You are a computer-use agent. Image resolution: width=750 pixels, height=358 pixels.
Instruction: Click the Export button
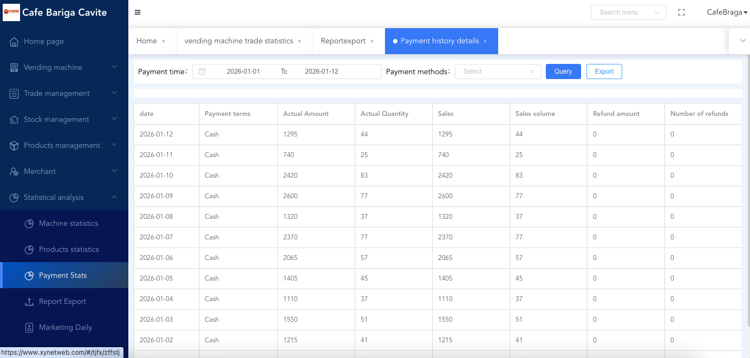click(x=604, y=71)
